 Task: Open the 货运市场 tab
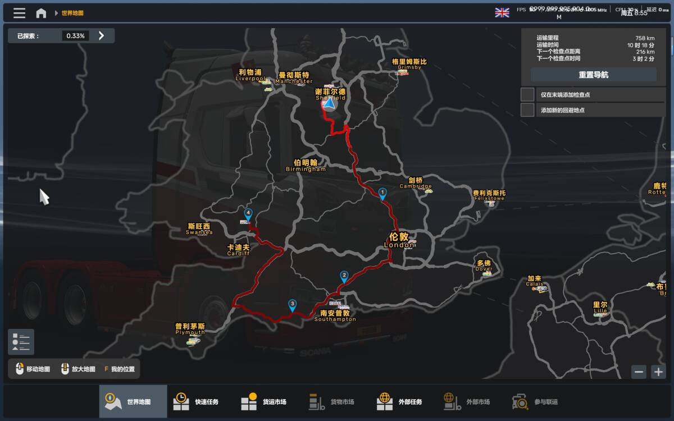coord(263,402)
